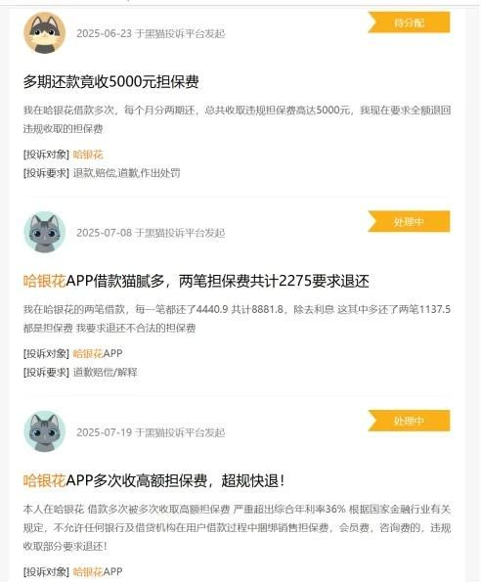Click 道歉赔偿/解释 requirement text

coord(106,372)
